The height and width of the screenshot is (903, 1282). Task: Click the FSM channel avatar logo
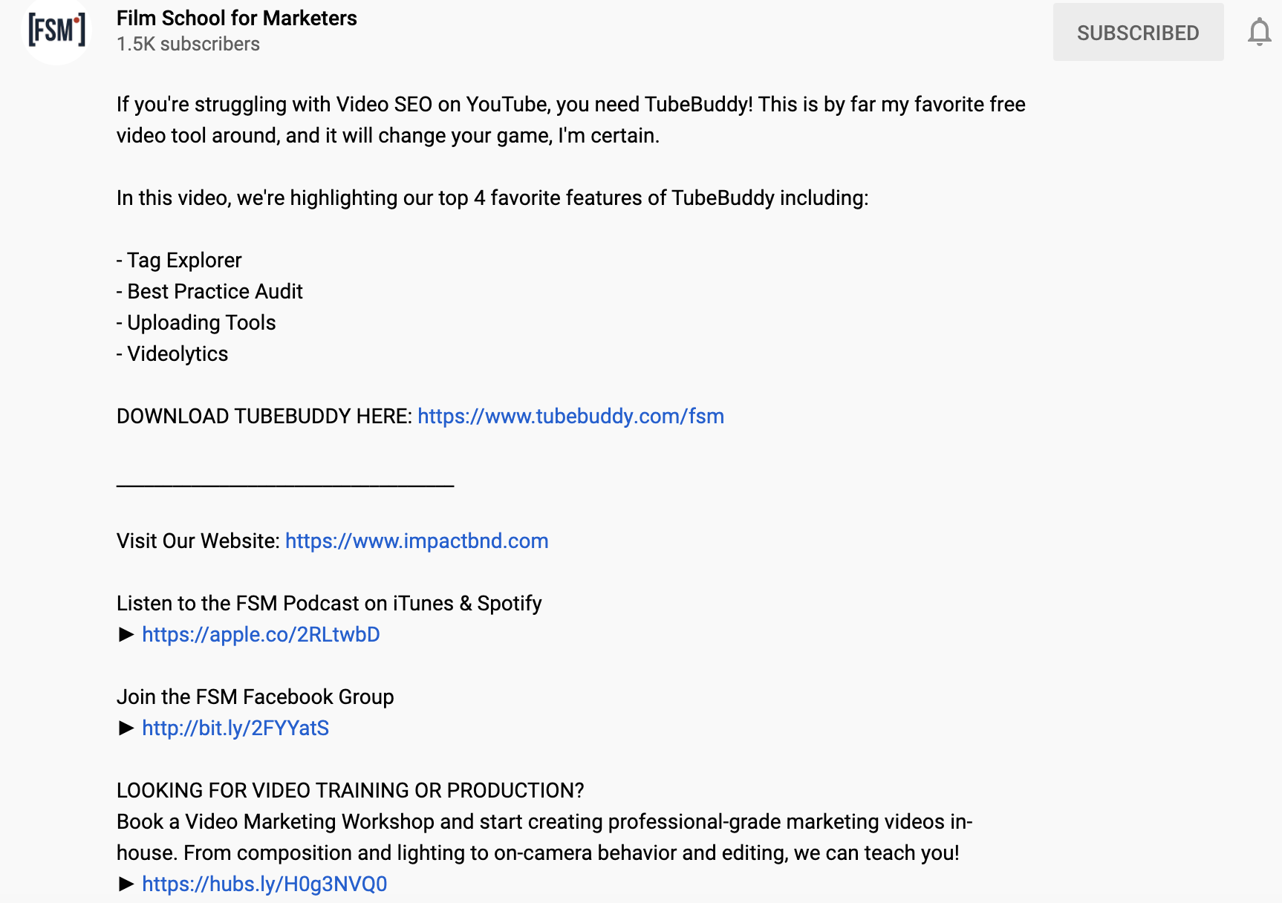click(x=57, y=31)
